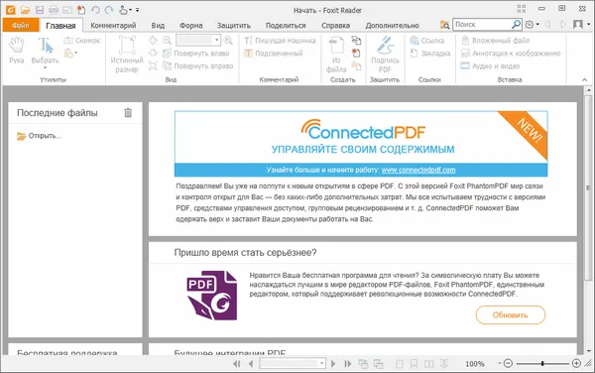Switch to the Комментарий tab
This screenshot has height=373, width=595.
[x=113, y=26]
